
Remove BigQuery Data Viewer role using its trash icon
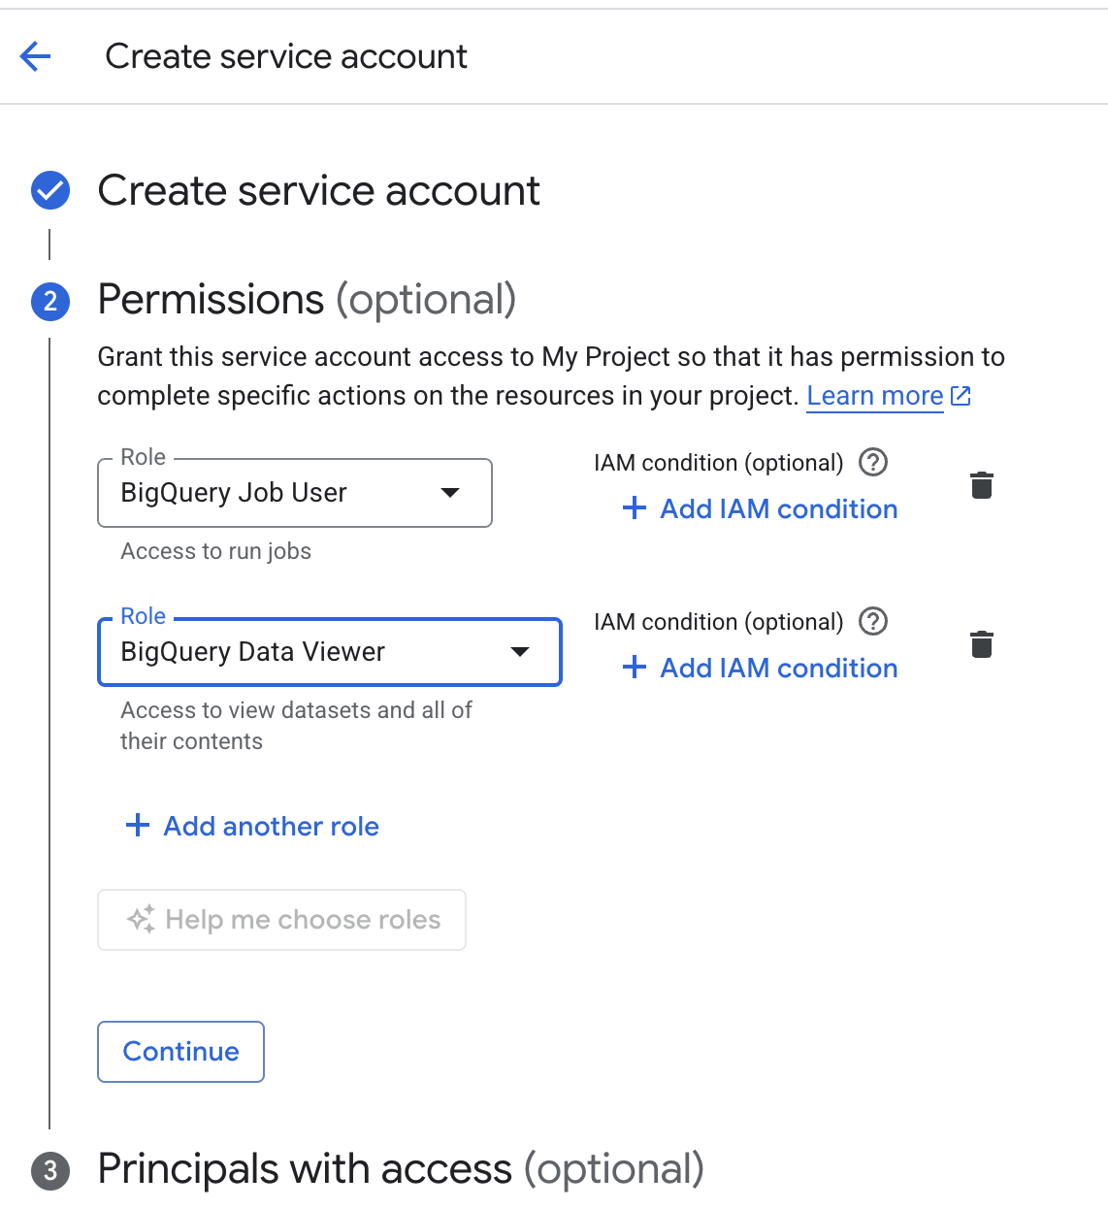click(x=981, y=643)
